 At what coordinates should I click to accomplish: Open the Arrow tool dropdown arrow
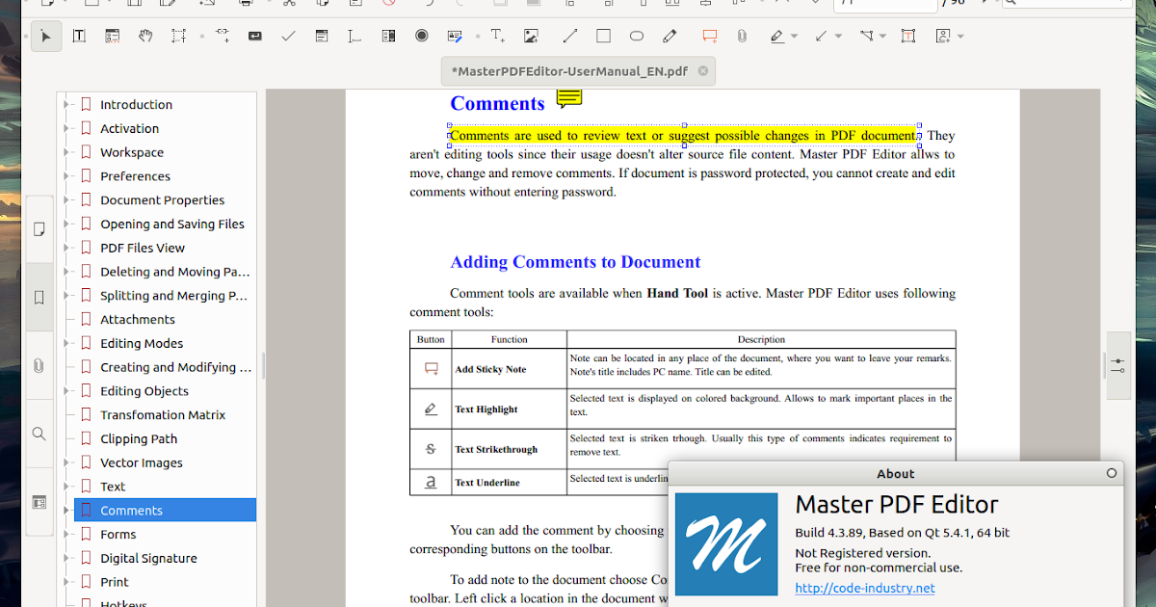838,37
